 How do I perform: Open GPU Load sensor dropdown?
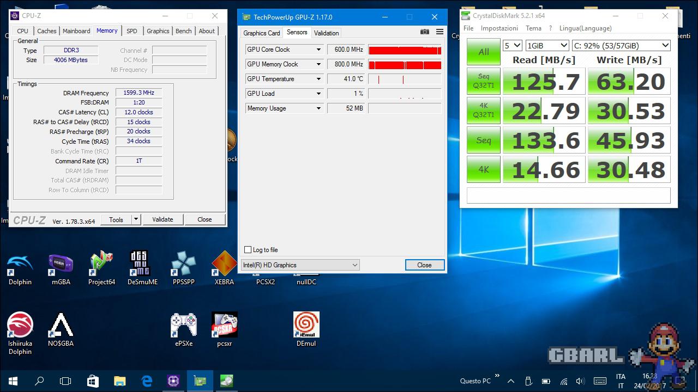point(318,94)
